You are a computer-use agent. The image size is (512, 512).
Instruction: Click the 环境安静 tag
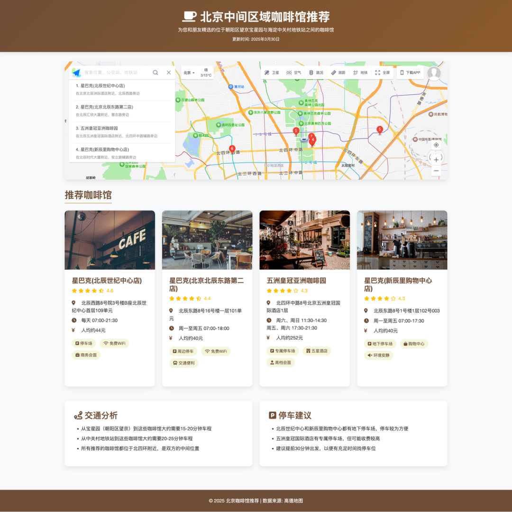(378, 355)
